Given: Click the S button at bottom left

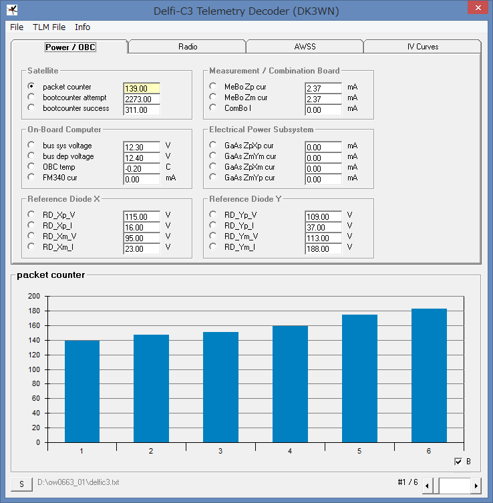Looking at the screenshot, I should click(21, 484).
